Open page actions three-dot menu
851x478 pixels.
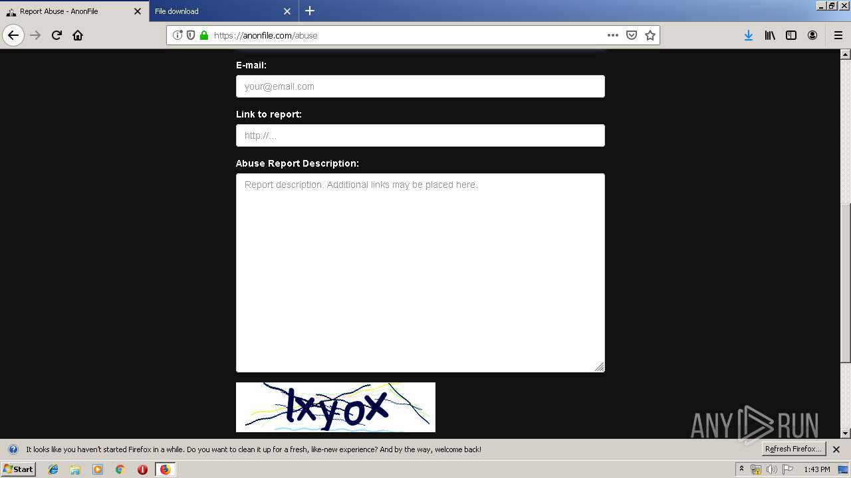(613, 35)
